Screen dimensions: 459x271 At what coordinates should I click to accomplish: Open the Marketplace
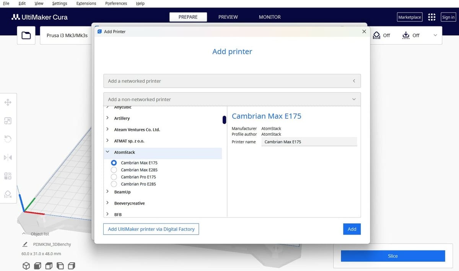[410, 17]
